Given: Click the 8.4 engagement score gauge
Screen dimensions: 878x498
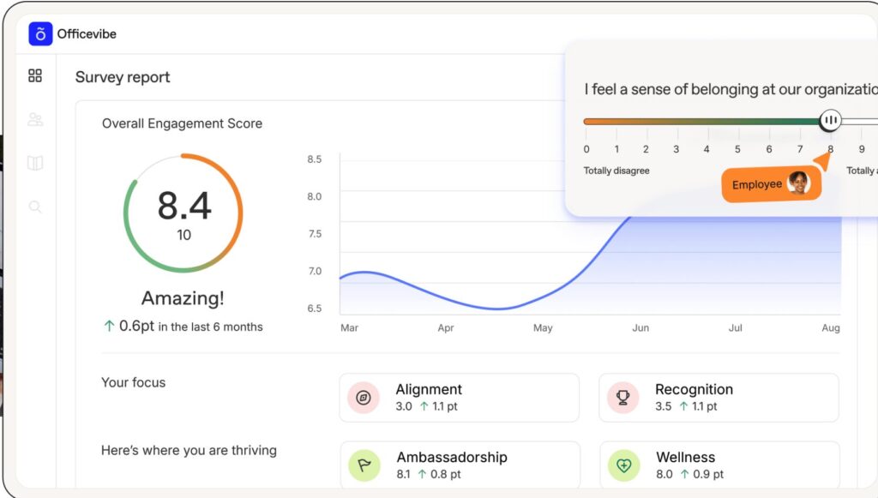Looking at the screenshot, I should [183, 213].
